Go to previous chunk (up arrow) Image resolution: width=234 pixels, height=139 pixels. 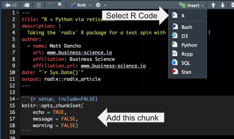click(x=213, y=5)
